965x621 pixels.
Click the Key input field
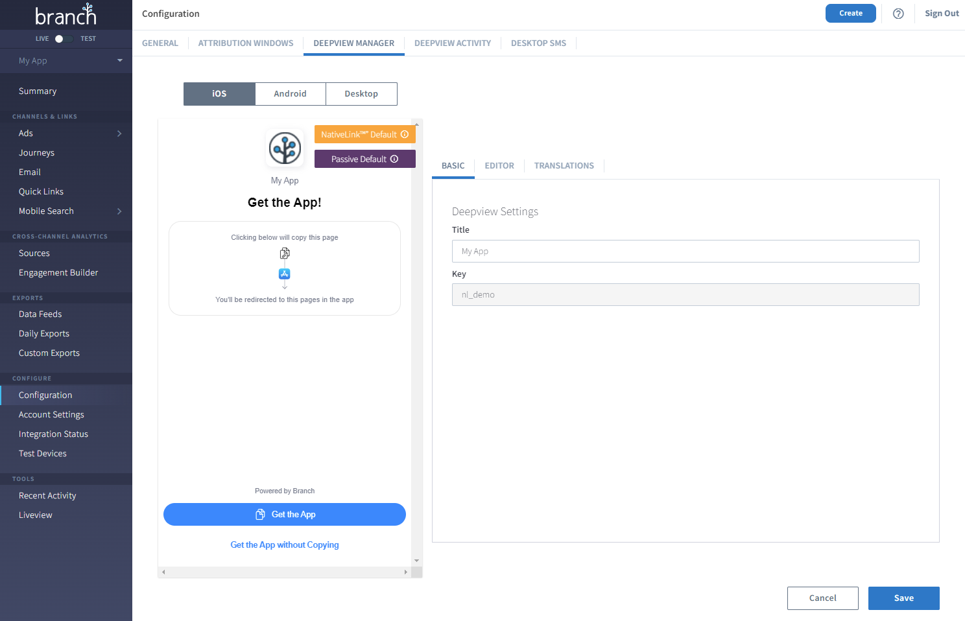pos(685,295)
